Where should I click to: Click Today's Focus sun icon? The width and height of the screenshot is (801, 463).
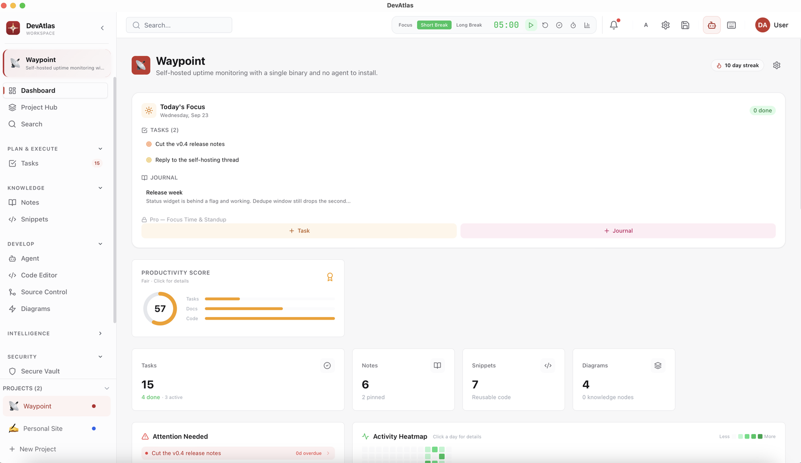pos(149,110)
